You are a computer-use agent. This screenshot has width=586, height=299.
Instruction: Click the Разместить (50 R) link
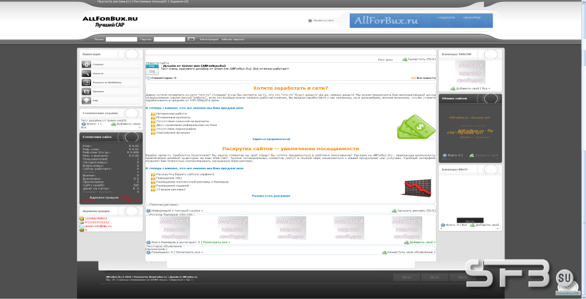422,59
